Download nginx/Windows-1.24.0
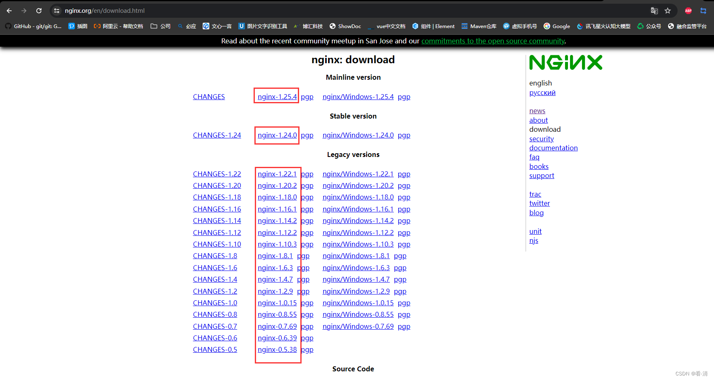The width and height of the screenshot is (714, 380). coord(358,135)
